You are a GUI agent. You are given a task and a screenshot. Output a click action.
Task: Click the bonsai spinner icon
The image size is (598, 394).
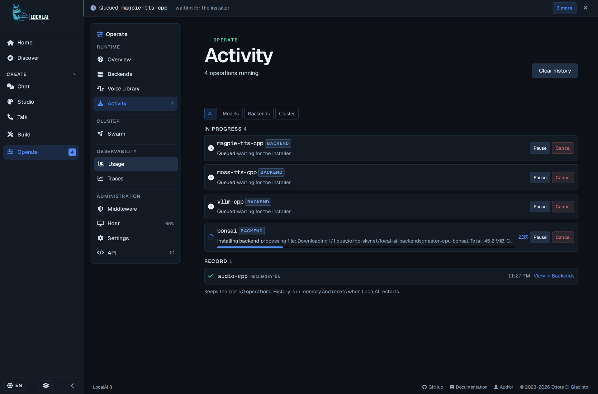[211, 237]
